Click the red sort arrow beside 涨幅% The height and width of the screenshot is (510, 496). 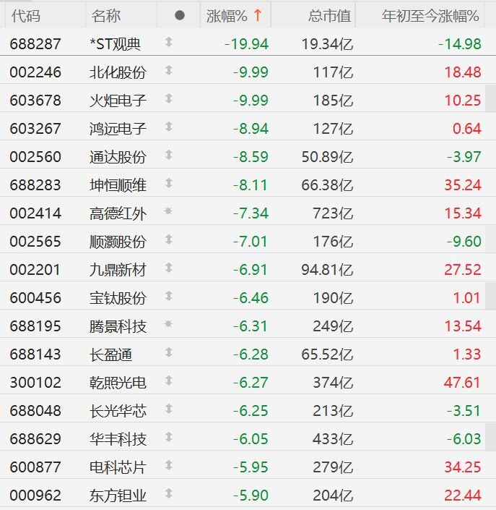(x=258, y=15)
